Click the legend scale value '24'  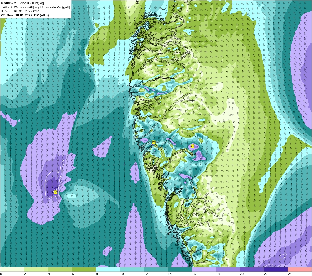[x=290, y=274]
